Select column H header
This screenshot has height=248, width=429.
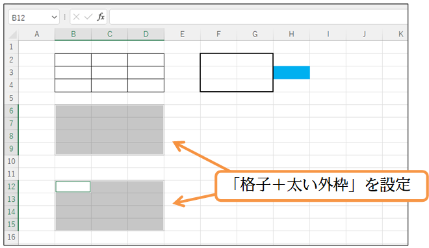(291, 34)
